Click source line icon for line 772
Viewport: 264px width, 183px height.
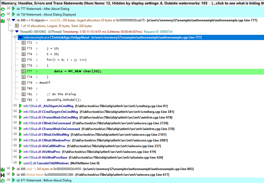tap(23, 43)
